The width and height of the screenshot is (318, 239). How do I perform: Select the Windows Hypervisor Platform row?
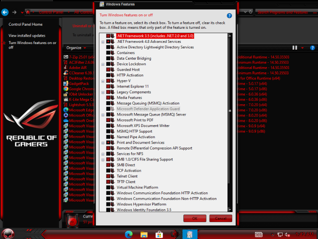tap(141, 204)
